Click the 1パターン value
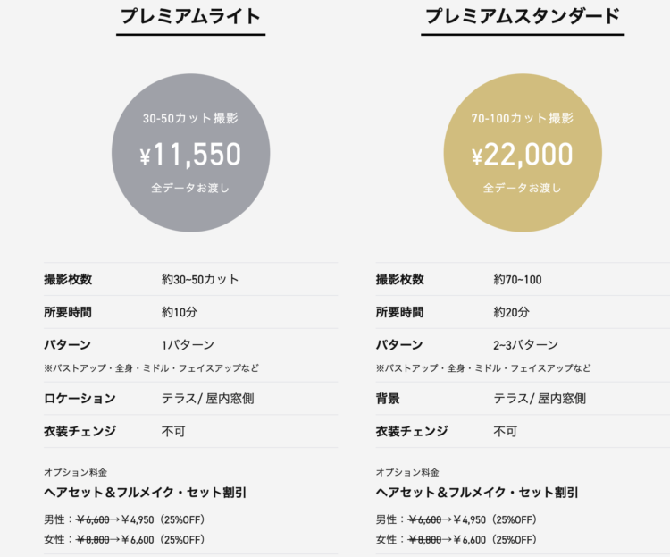 188,345
